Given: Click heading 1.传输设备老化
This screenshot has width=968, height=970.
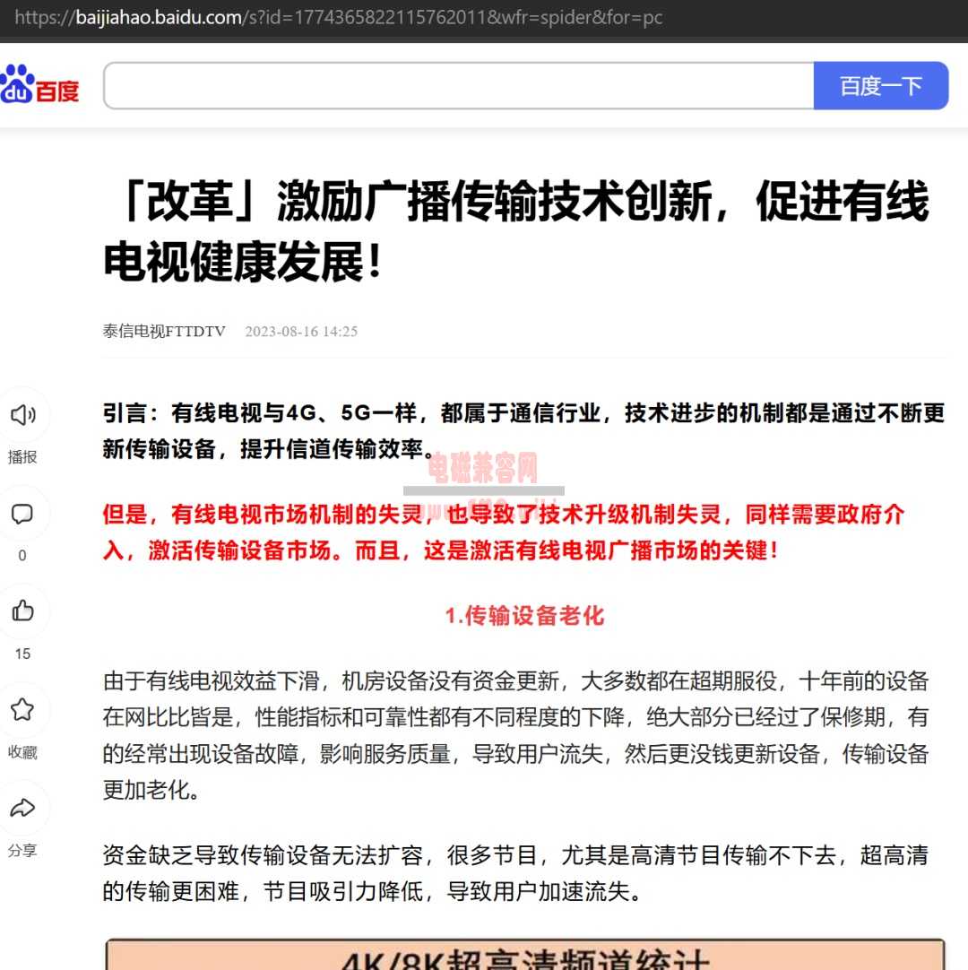Looking at the screenshot, I should [x=524, y=616].
